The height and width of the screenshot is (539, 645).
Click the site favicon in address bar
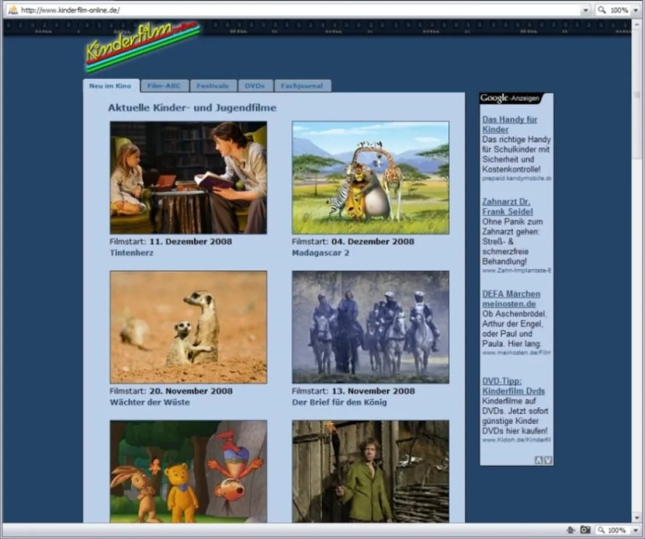(x=12, y=10)
